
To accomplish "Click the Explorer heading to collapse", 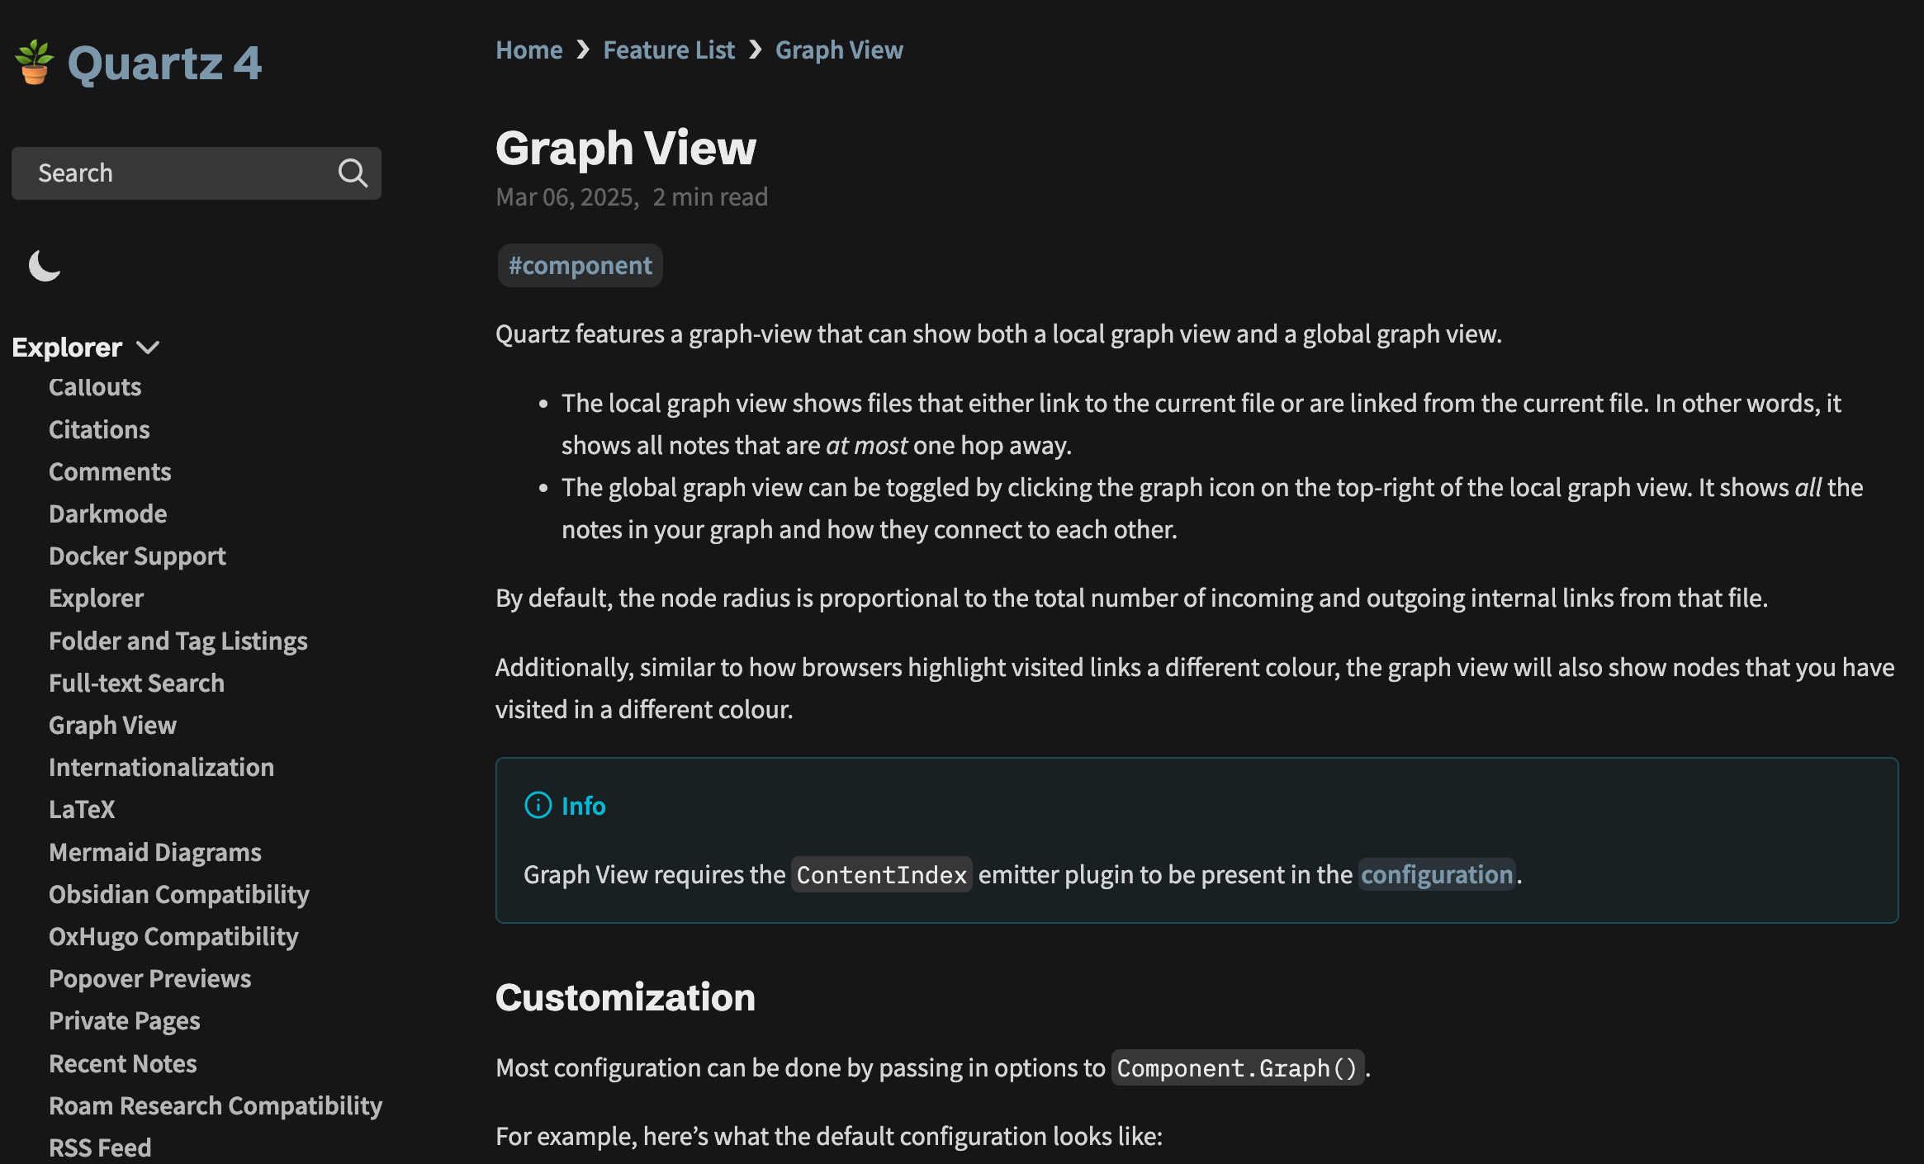I will pos(67,348).
